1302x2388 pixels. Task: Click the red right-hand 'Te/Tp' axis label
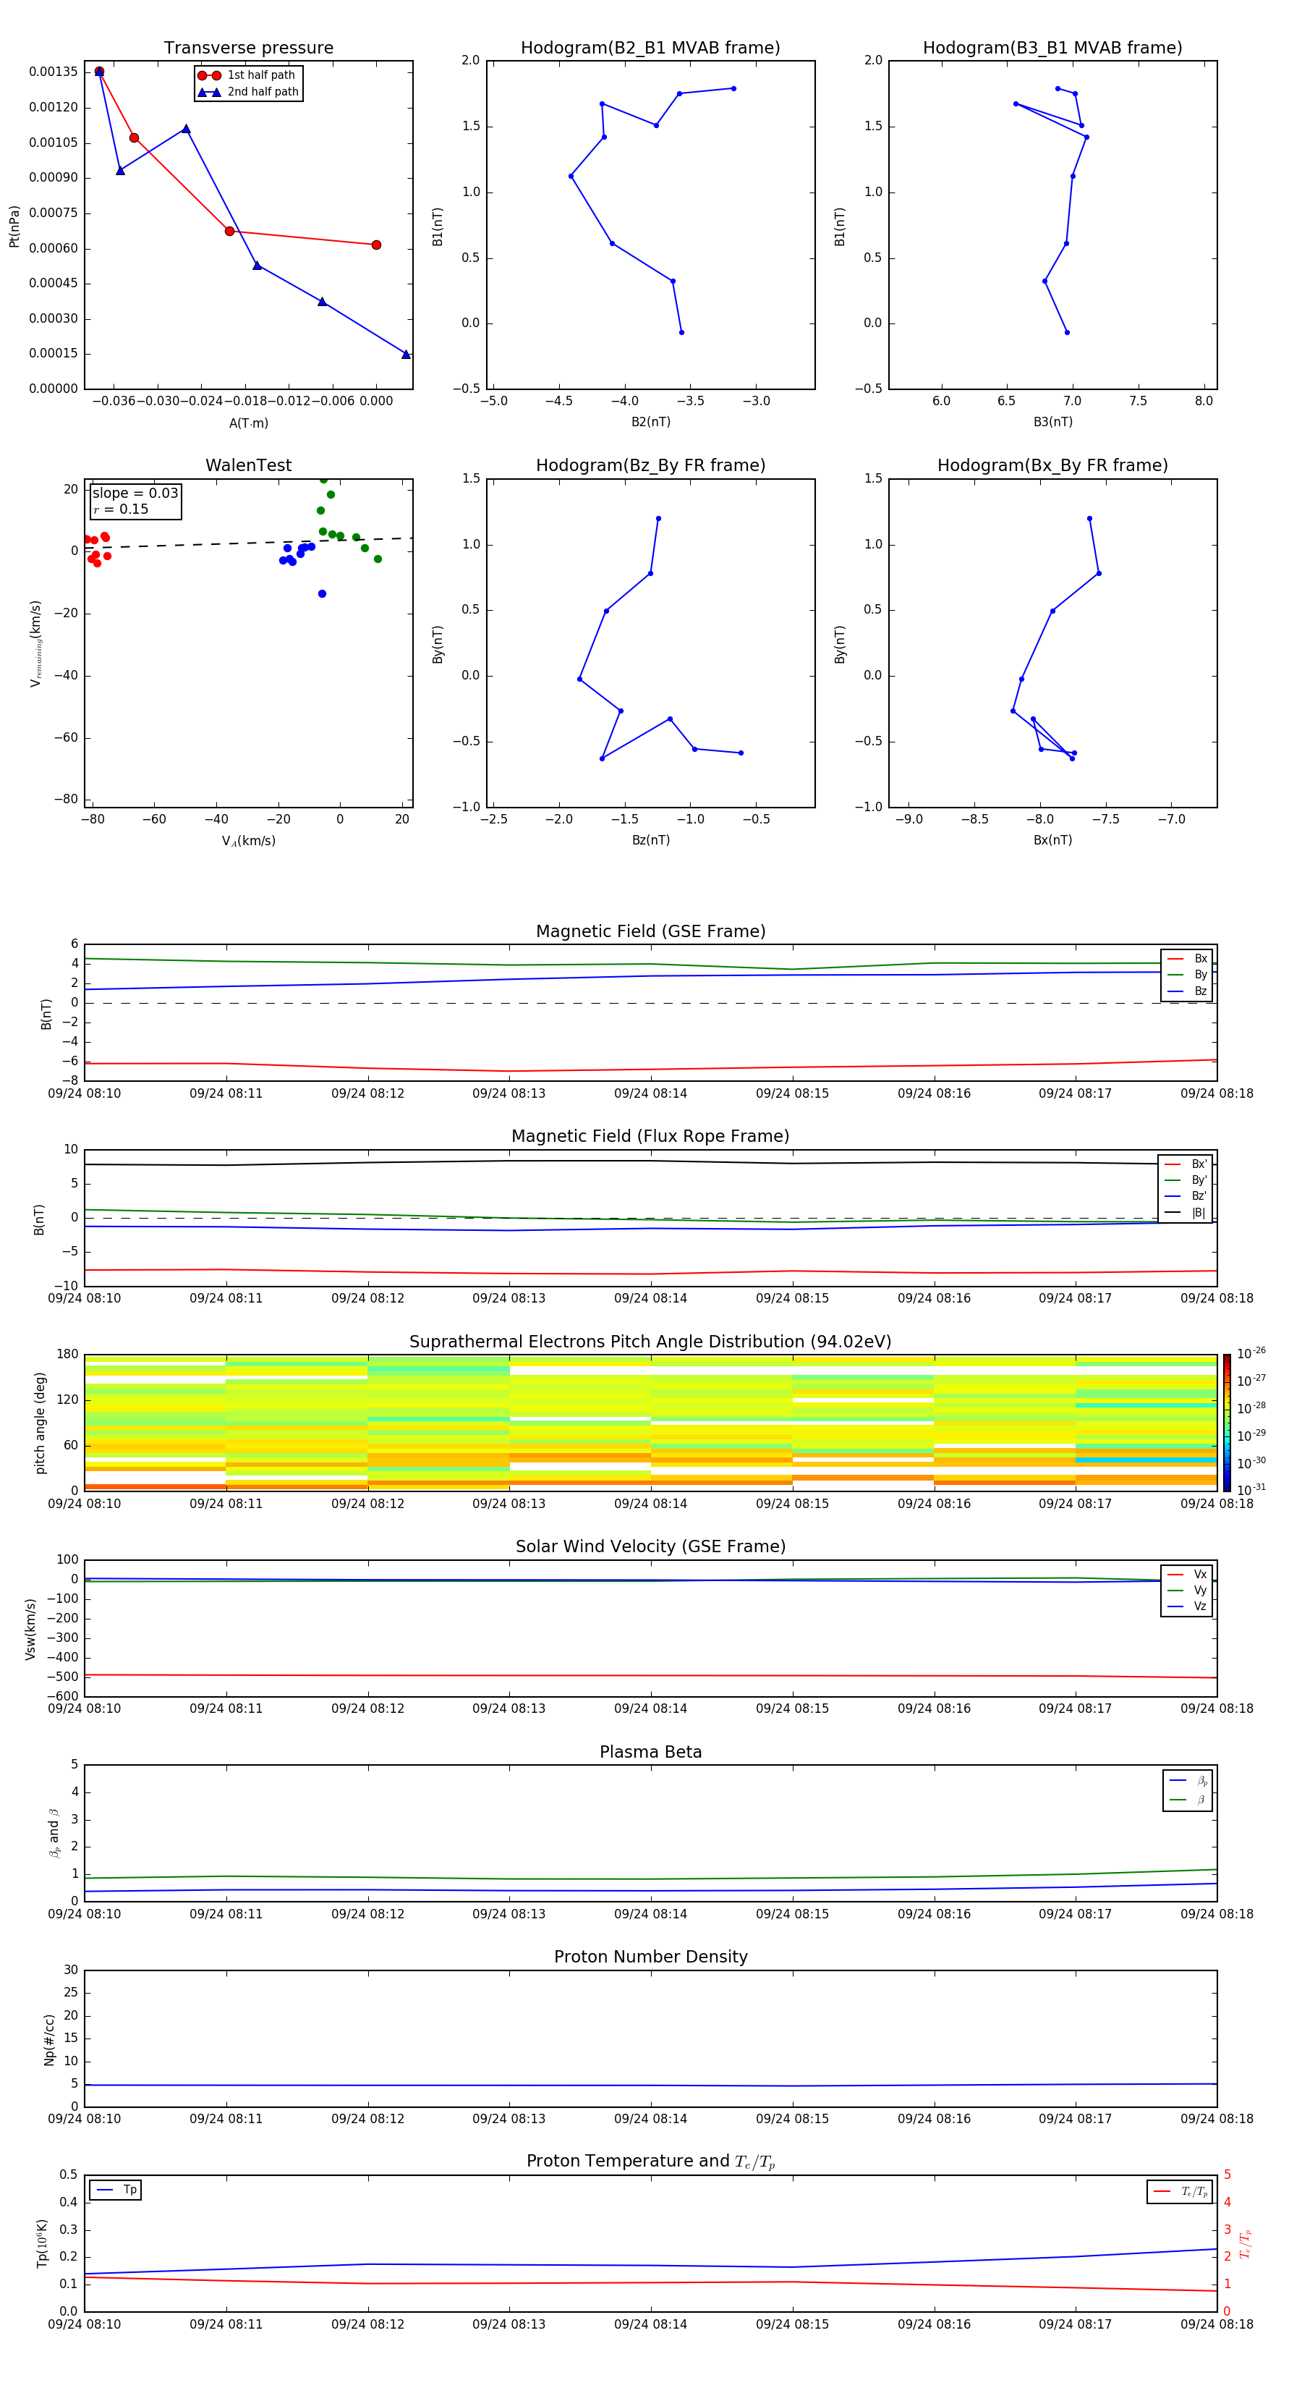1246,2243
